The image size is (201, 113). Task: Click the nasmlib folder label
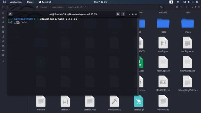click(x=163, y=13)
